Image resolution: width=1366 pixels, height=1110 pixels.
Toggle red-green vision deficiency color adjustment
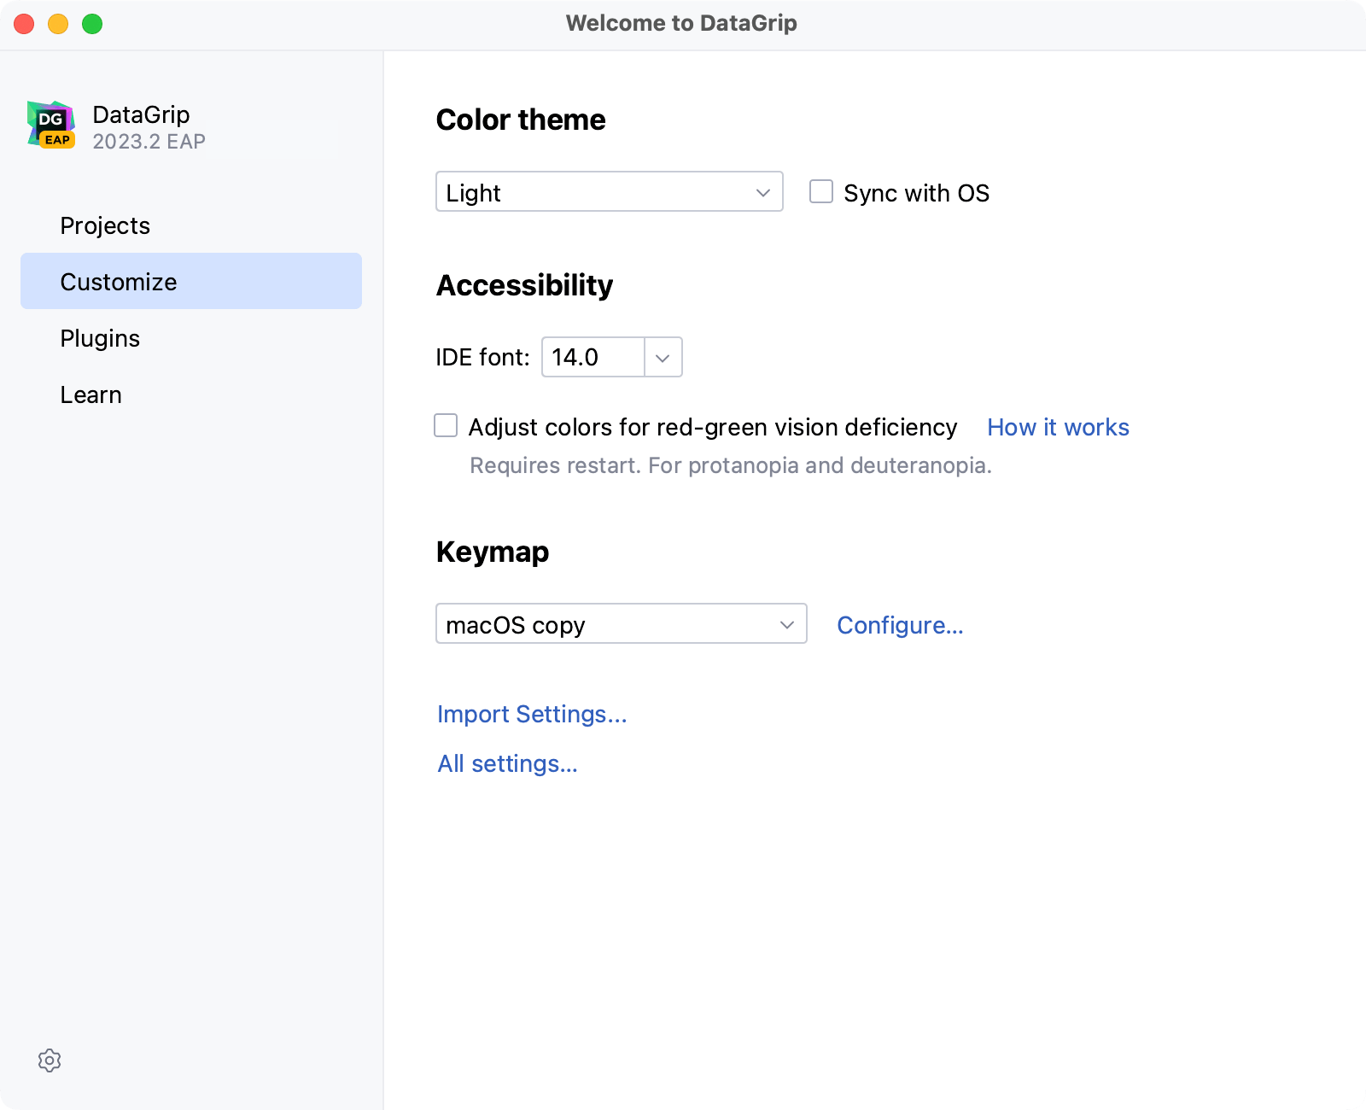[x=446, y=425]
